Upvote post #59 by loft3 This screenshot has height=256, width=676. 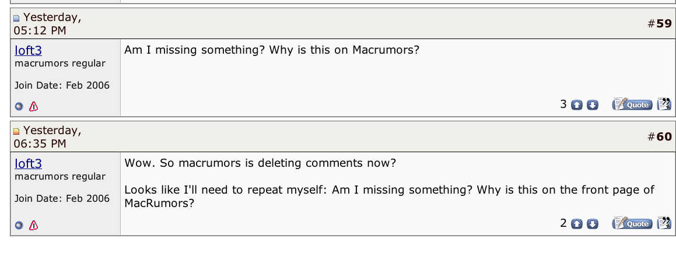coord(576,105)
